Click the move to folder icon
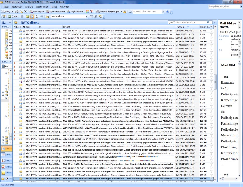This screenshot has height=187, width=243. [x=21, y=12]
